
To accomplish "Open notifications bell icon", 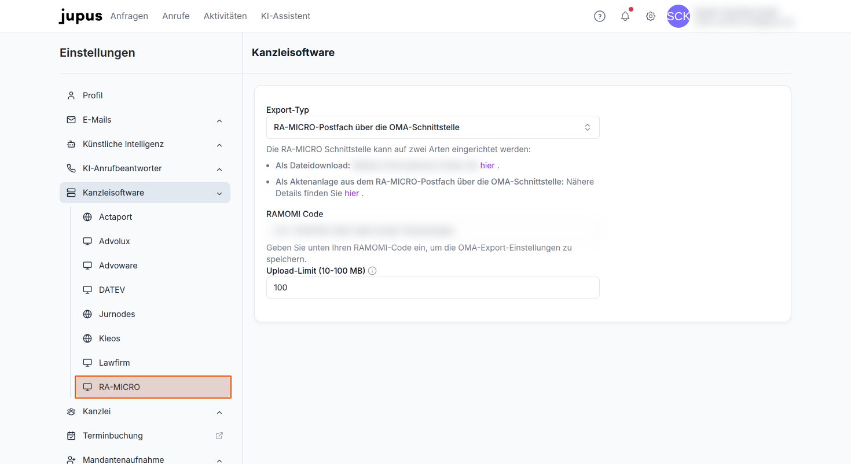I will click(x=625, y=16).
